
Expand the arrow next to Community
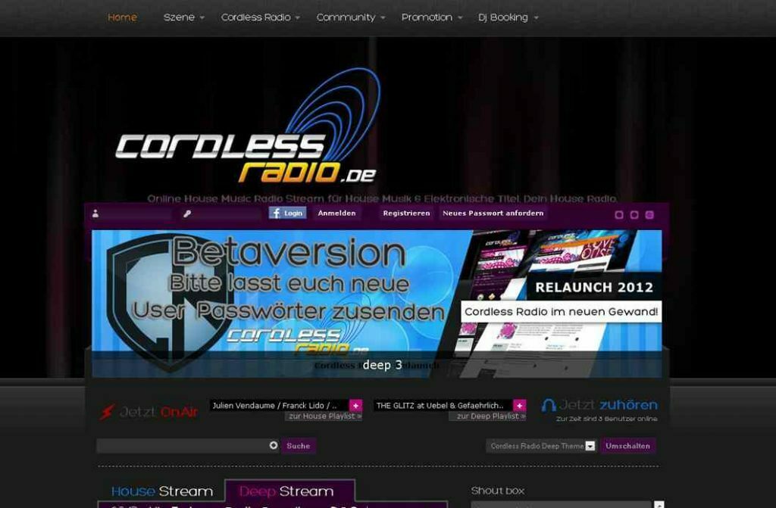tap(383, 18)
